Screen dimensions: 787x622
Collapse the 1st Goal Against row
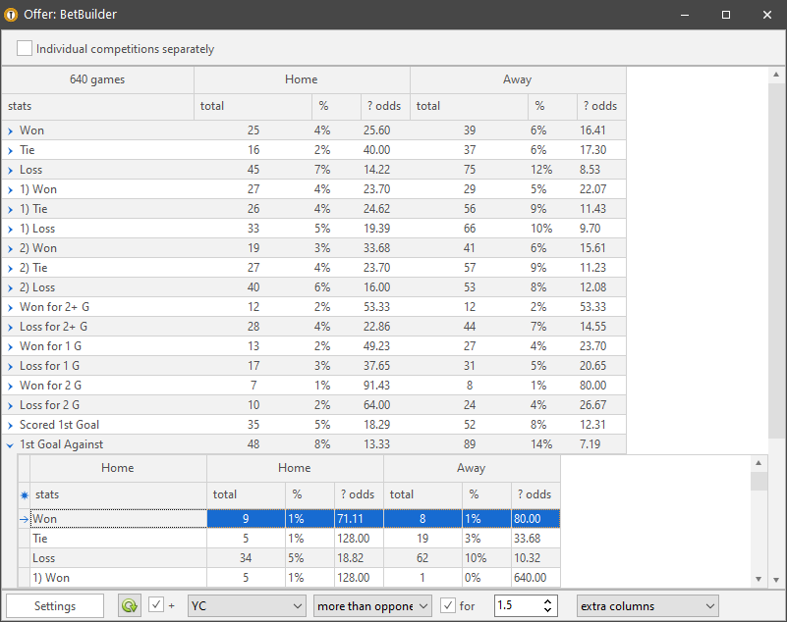tap(11, 444)
